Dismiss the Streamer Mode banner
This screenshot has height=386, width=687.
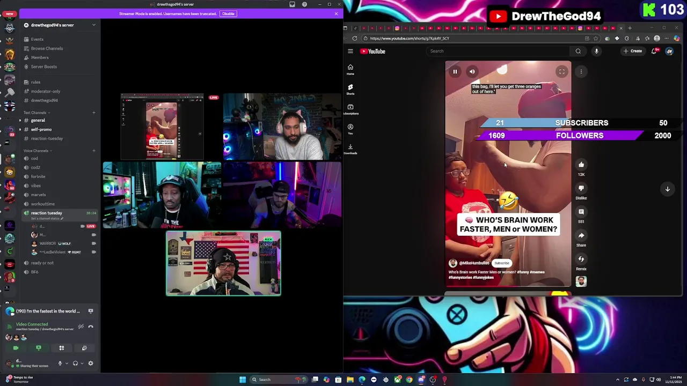(337, 13)
